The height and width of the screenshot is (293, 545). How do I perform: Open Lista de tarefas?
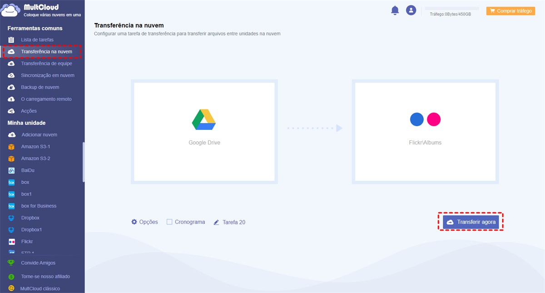(x=37, y=40)
